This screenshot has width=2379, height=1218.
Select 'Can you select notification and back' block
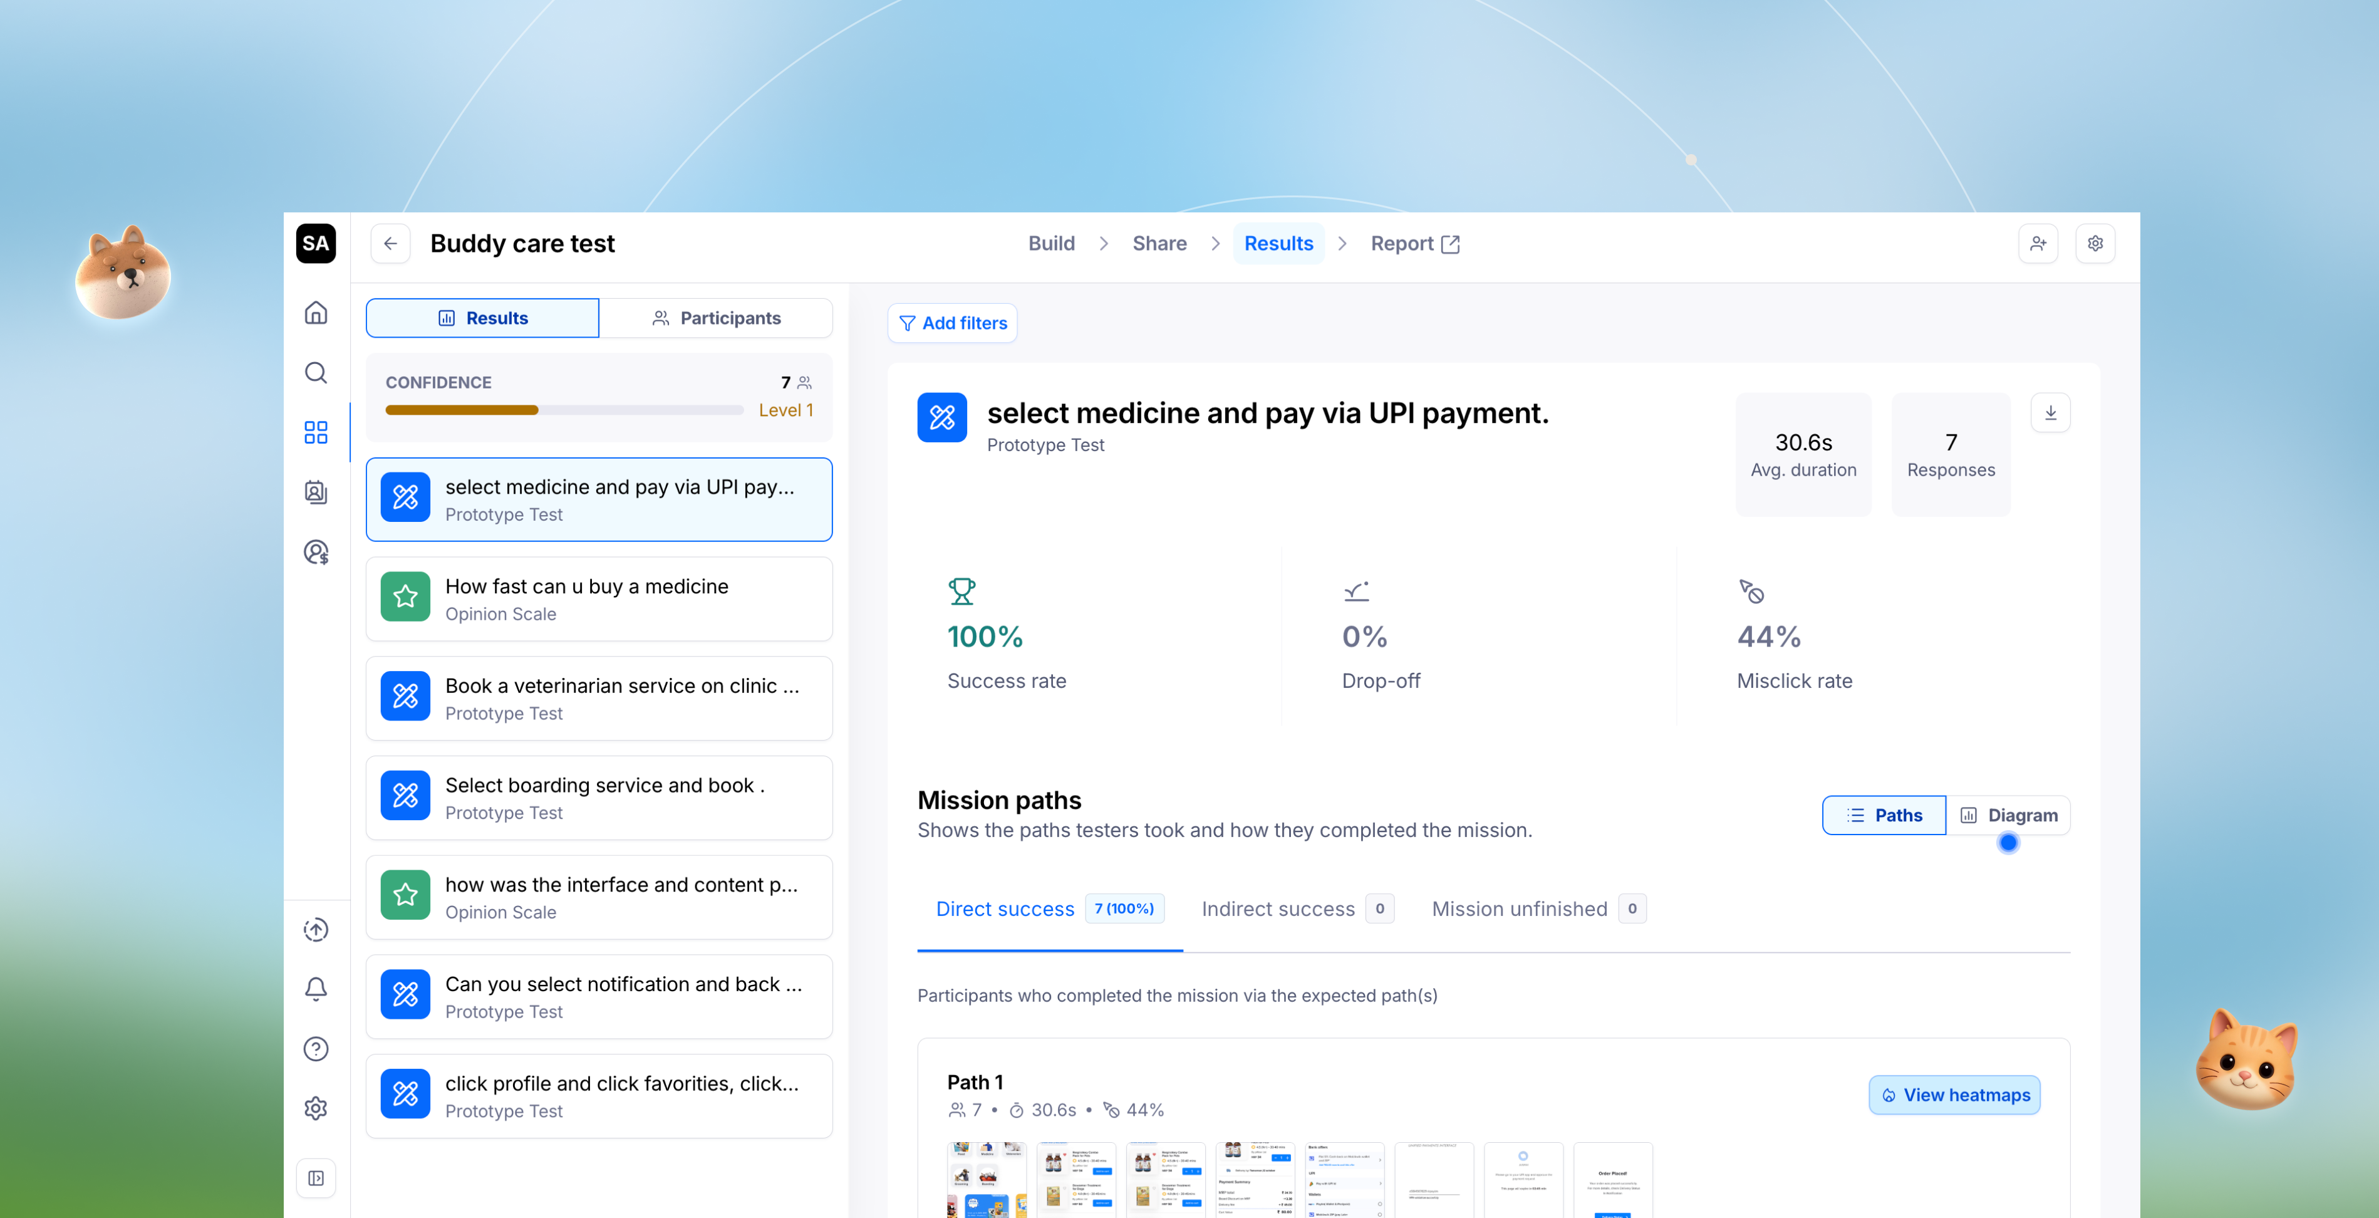click(x=598, y=996)
